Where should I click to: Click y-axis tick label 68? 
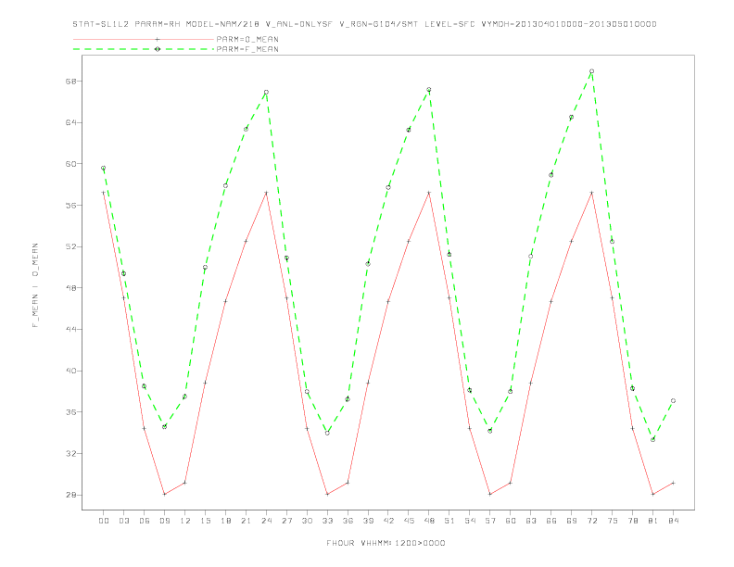tap(71, 81)
